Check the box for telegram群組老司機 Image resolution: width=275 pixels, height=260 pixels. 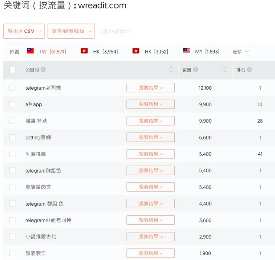tap(12, 220)
